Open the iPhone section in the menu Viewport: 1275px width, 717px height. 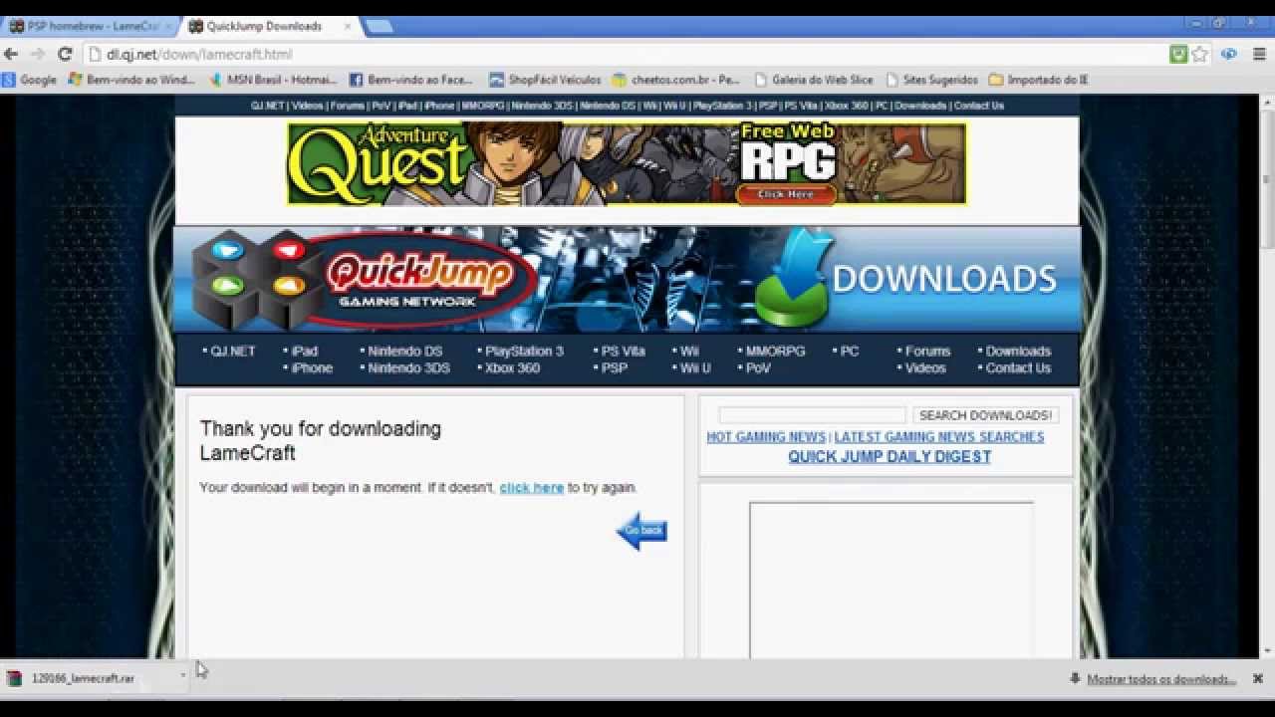(x=312, y=367)
